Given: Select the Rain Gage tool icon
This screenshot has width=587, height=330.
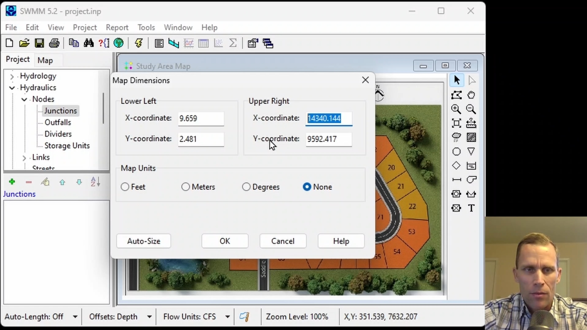Looking at the screenshot, I should point(456,137).
